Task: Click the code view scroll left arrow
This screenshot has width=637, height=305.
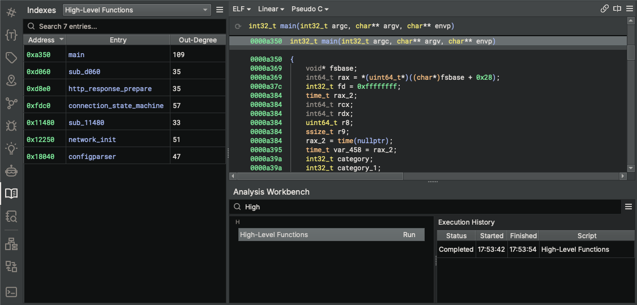Action: 233,176
